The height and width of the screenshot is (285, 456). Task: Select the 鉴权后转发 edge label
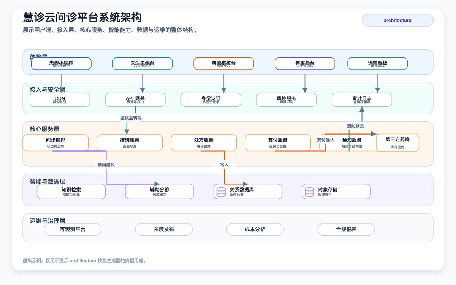tap(131, 118)
